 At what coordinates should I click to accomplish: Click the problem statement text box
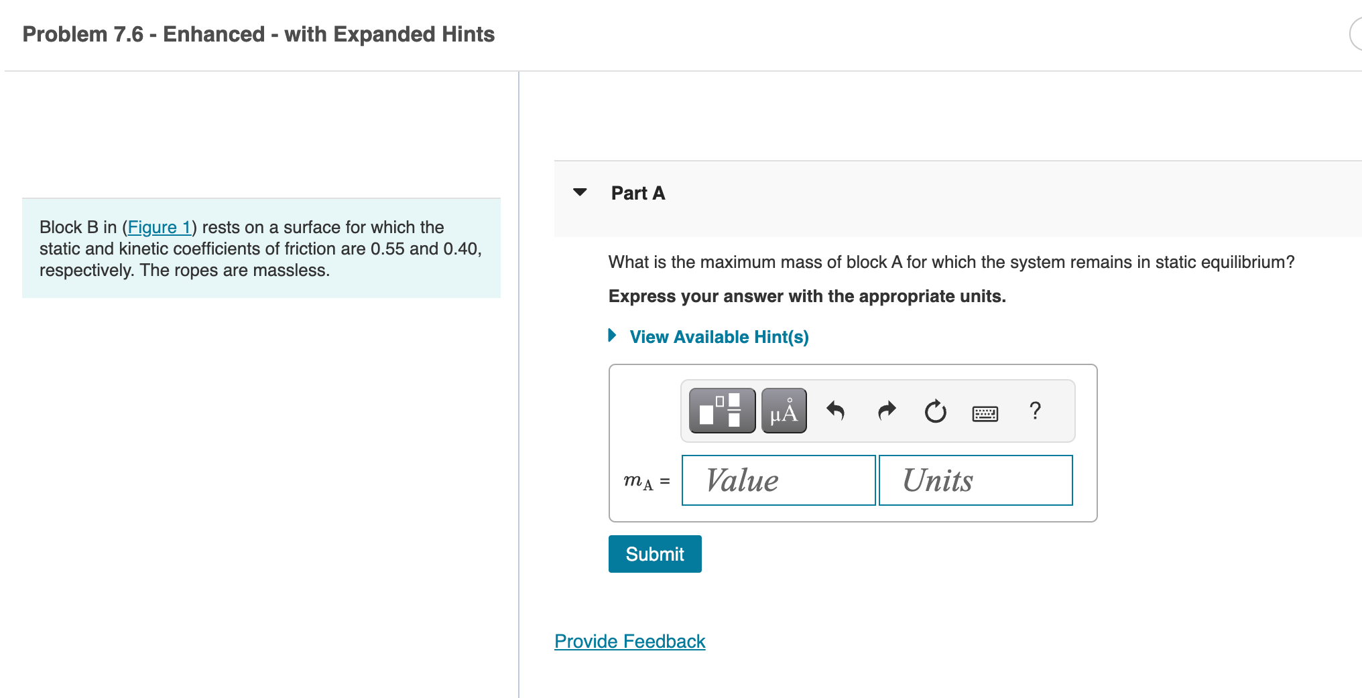pyautogui.click(x=261, y=248)
